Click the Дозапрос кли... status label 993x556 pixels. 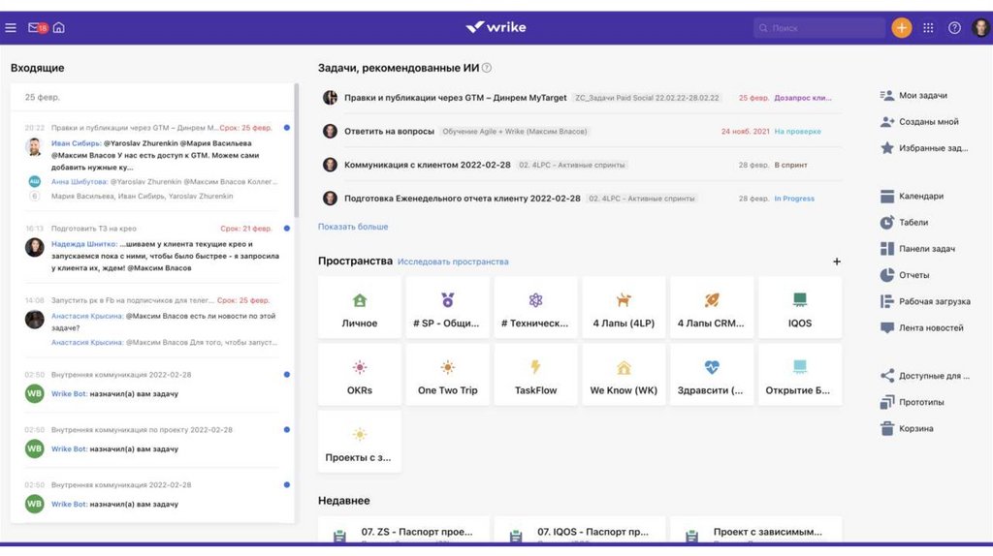tap(803, 98)
